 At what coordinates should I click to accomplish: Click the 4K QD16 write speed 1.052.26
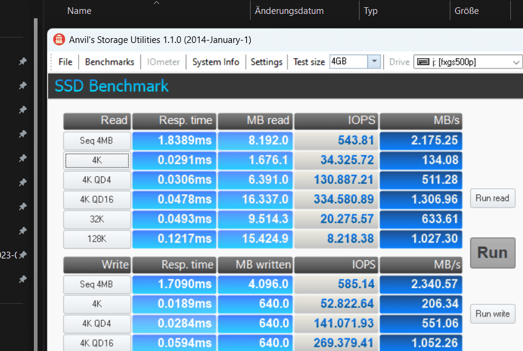[421, 343]
